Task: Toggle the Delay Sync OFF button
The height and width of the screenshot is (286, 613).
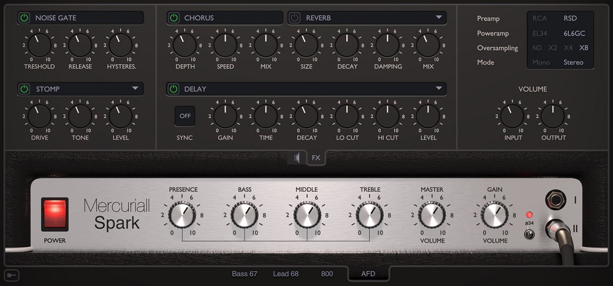Action: tap(185, 115)
